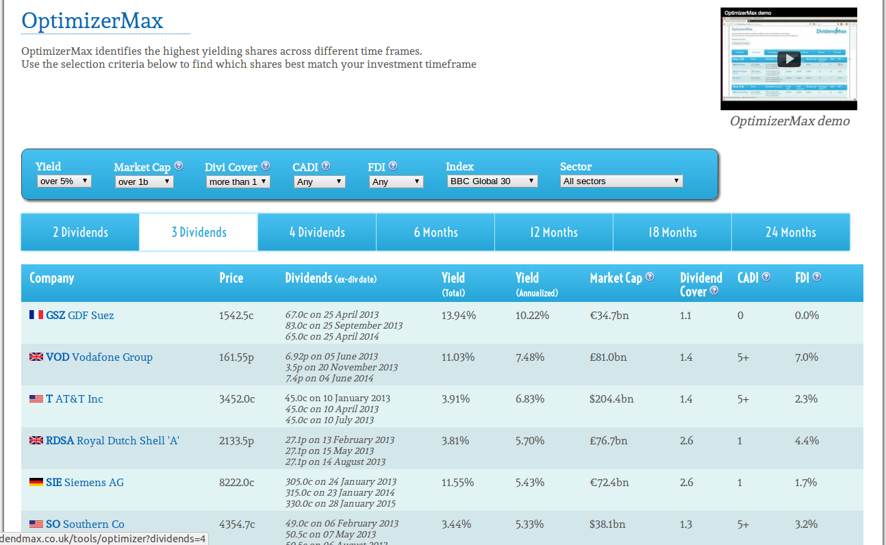This screenshot has height=545, width=886.
Task: Click the Yield (Total) column header
Action: click(453, 284)
